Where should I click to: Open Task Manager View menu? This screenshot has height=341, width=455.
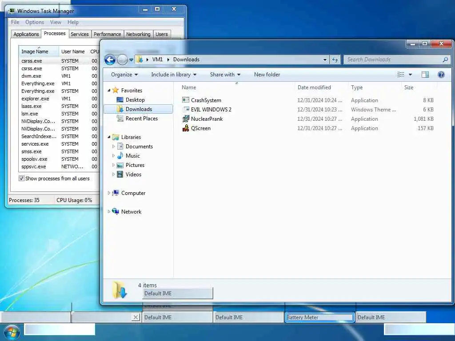pos(56,22)
